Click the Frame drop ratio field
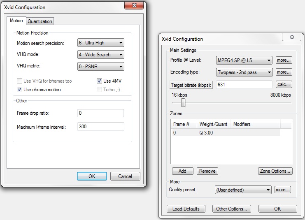The image size is (305, 220). [100, 113]
